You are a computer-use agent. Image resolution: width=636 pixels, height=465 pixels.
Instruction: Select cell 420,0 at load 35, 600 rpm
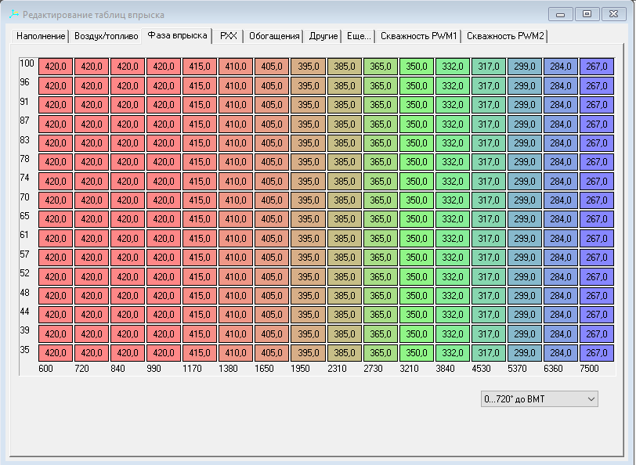[56, 353]
